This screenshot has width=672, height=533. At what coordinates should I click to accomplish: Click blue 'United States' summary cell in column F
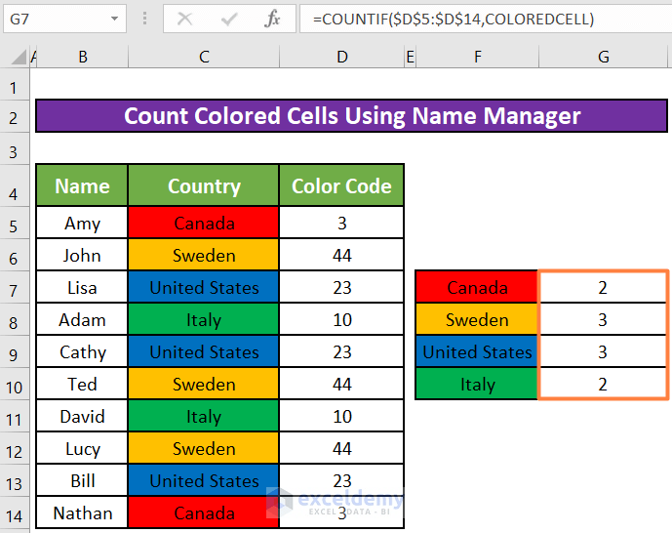click(x=477, y=351)
